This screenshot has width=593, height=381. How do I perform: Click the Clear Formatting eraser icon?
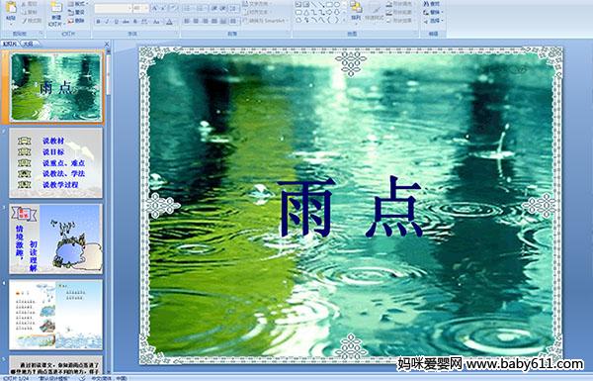tap(173, 8)
